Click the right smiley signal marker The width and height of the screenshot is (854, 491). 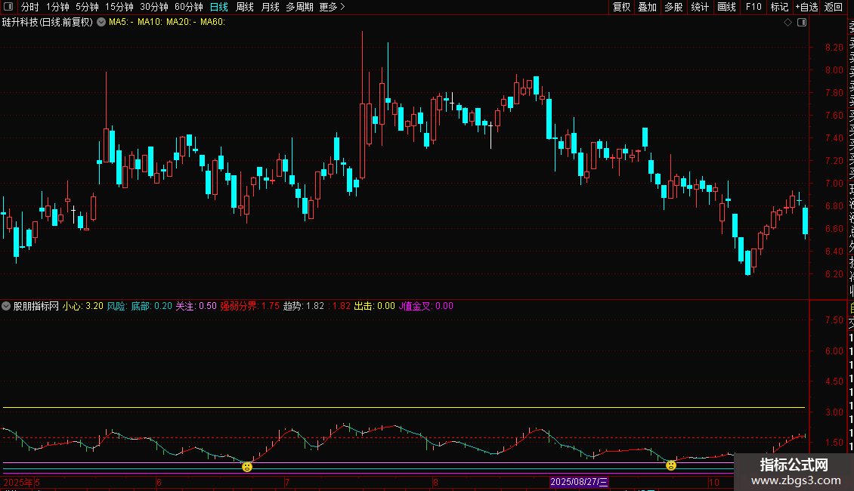[x=671, y=465]
